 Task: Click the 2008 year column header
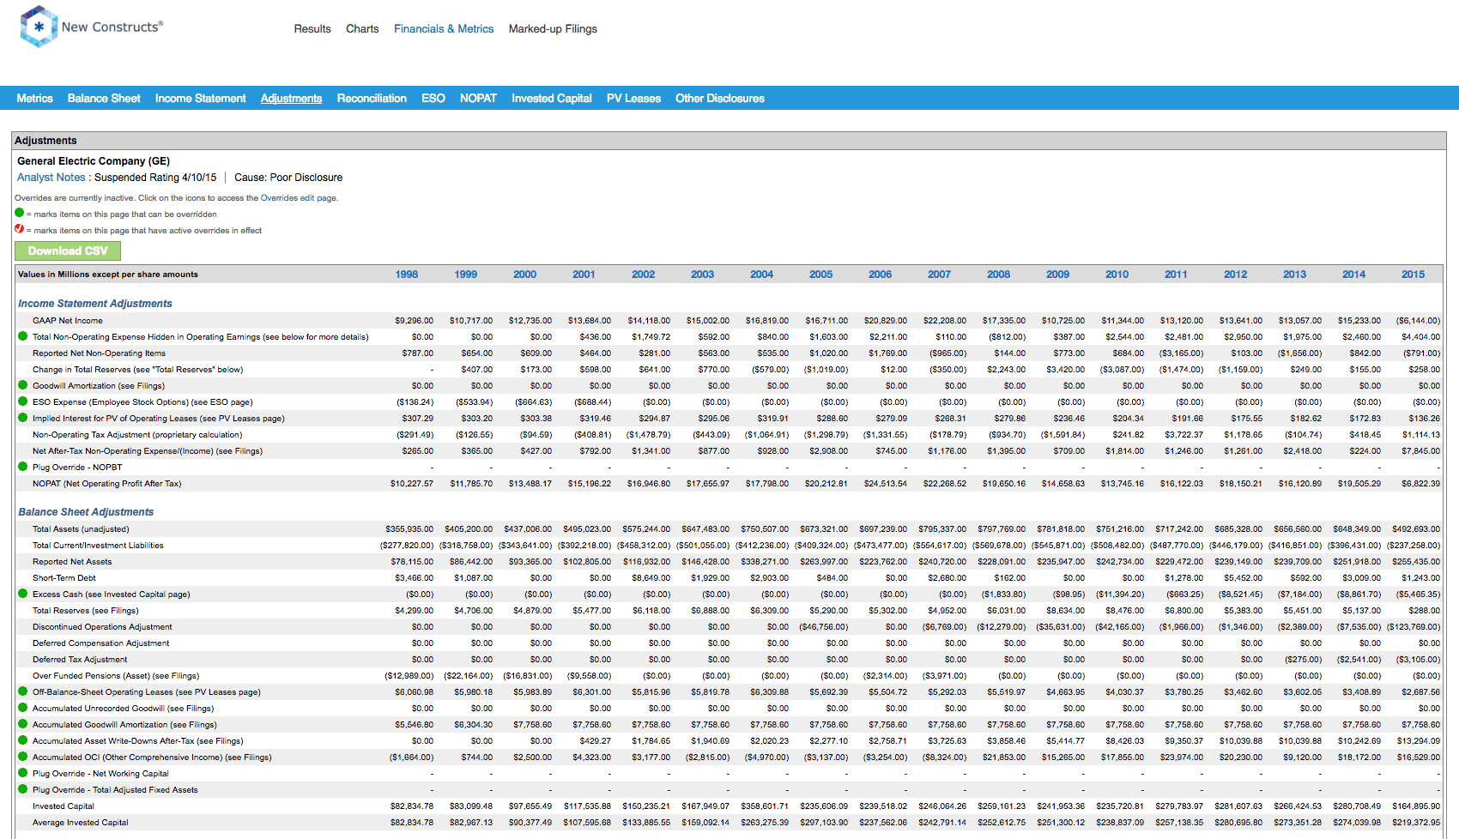(999, 274)
